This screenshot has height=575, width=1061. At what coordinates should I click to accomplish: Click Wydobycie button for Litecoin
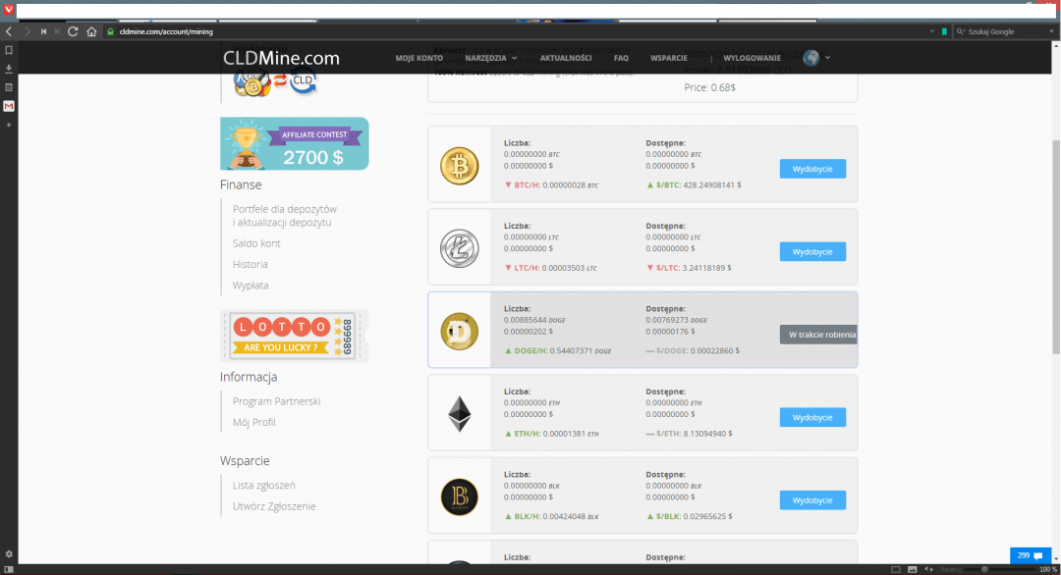point(812,251)
